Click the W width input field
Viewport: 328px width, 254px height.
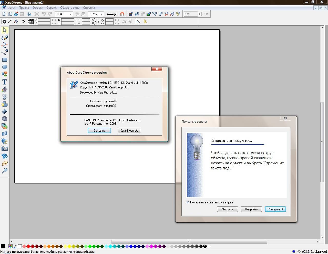pyautogui.click(x=68, y=20)
